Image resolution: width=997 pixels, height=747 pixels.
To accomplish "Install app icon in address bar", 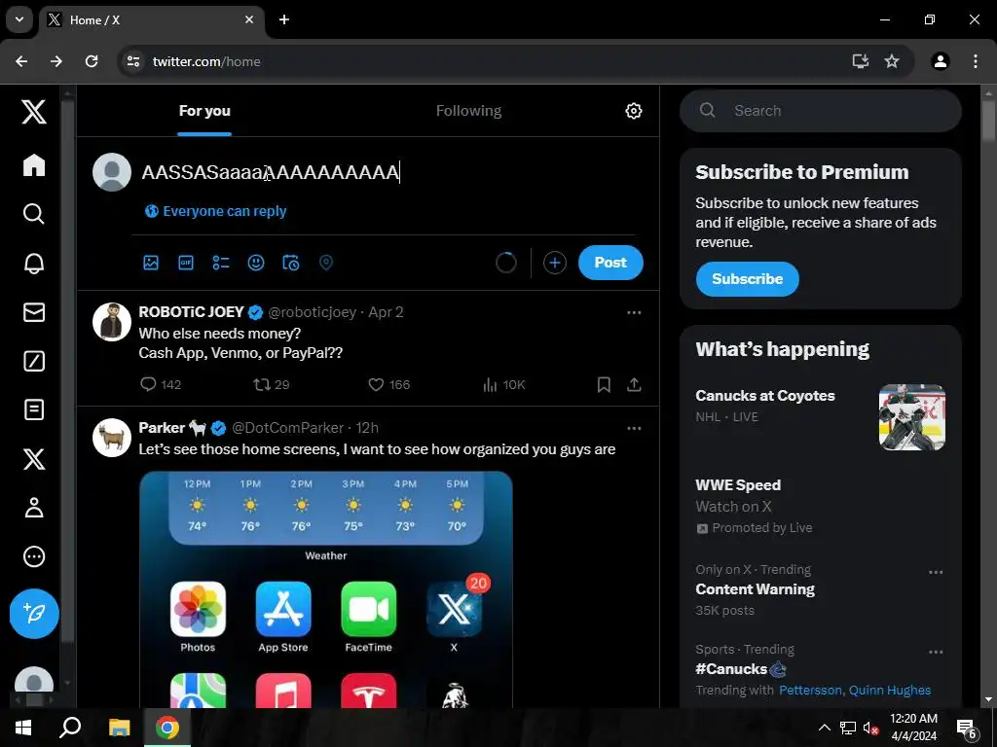I will coord(861,61).
